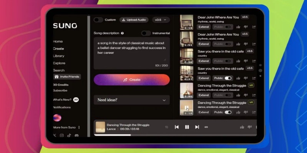Viewport: 307px width, 153px height.
Task: Play the Dear John 1:51 thumbnail
Action: pos(187,39)
